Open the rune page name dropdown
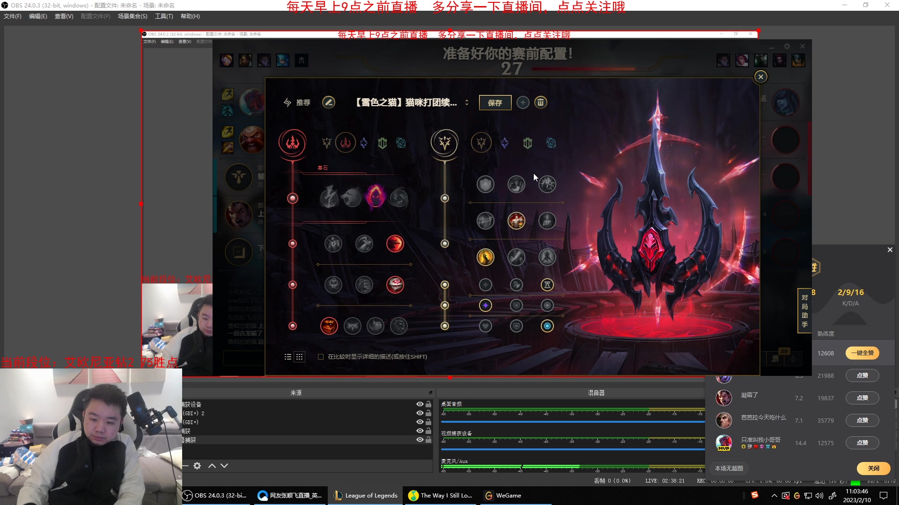The height and width of the screenshot is (505, 899). coord(467,102)
